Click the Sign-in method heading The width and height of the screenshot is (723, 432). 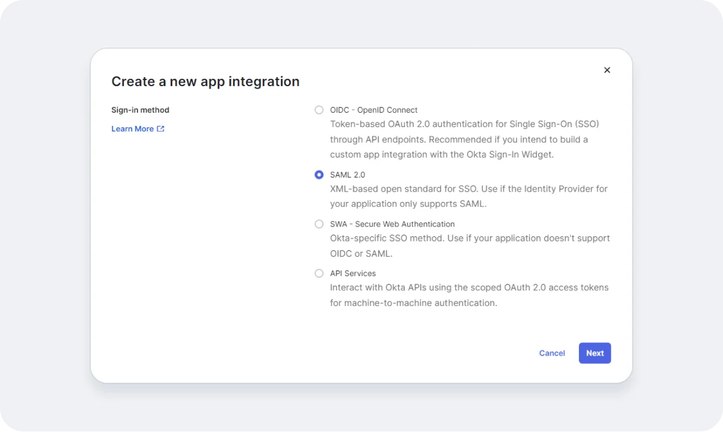(140, 110)
